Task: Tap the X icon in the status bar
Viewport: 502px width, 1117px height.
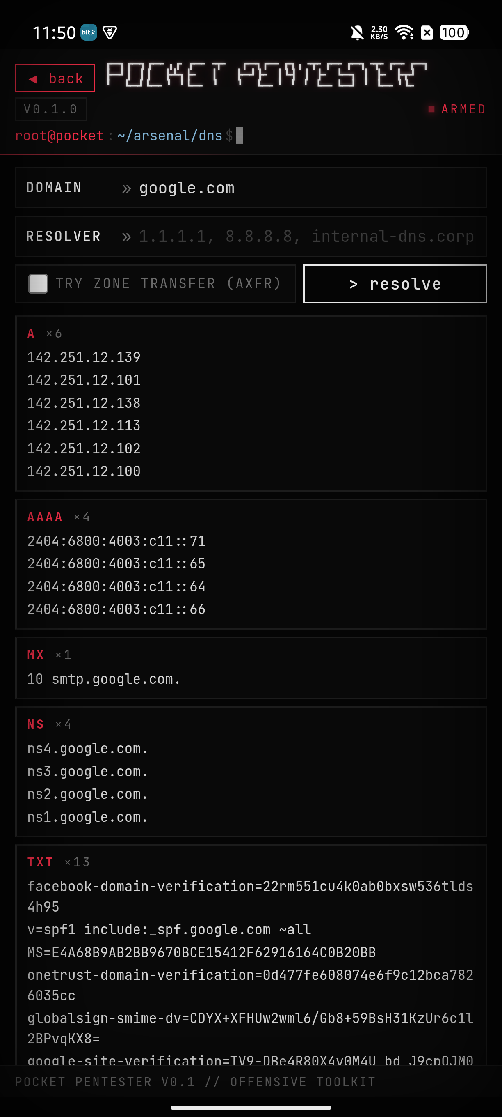Action: [x=427, y=32]
